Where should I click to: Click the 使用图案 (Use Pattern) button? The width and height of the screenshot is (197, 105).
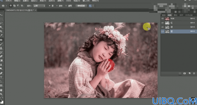(81, 6)
